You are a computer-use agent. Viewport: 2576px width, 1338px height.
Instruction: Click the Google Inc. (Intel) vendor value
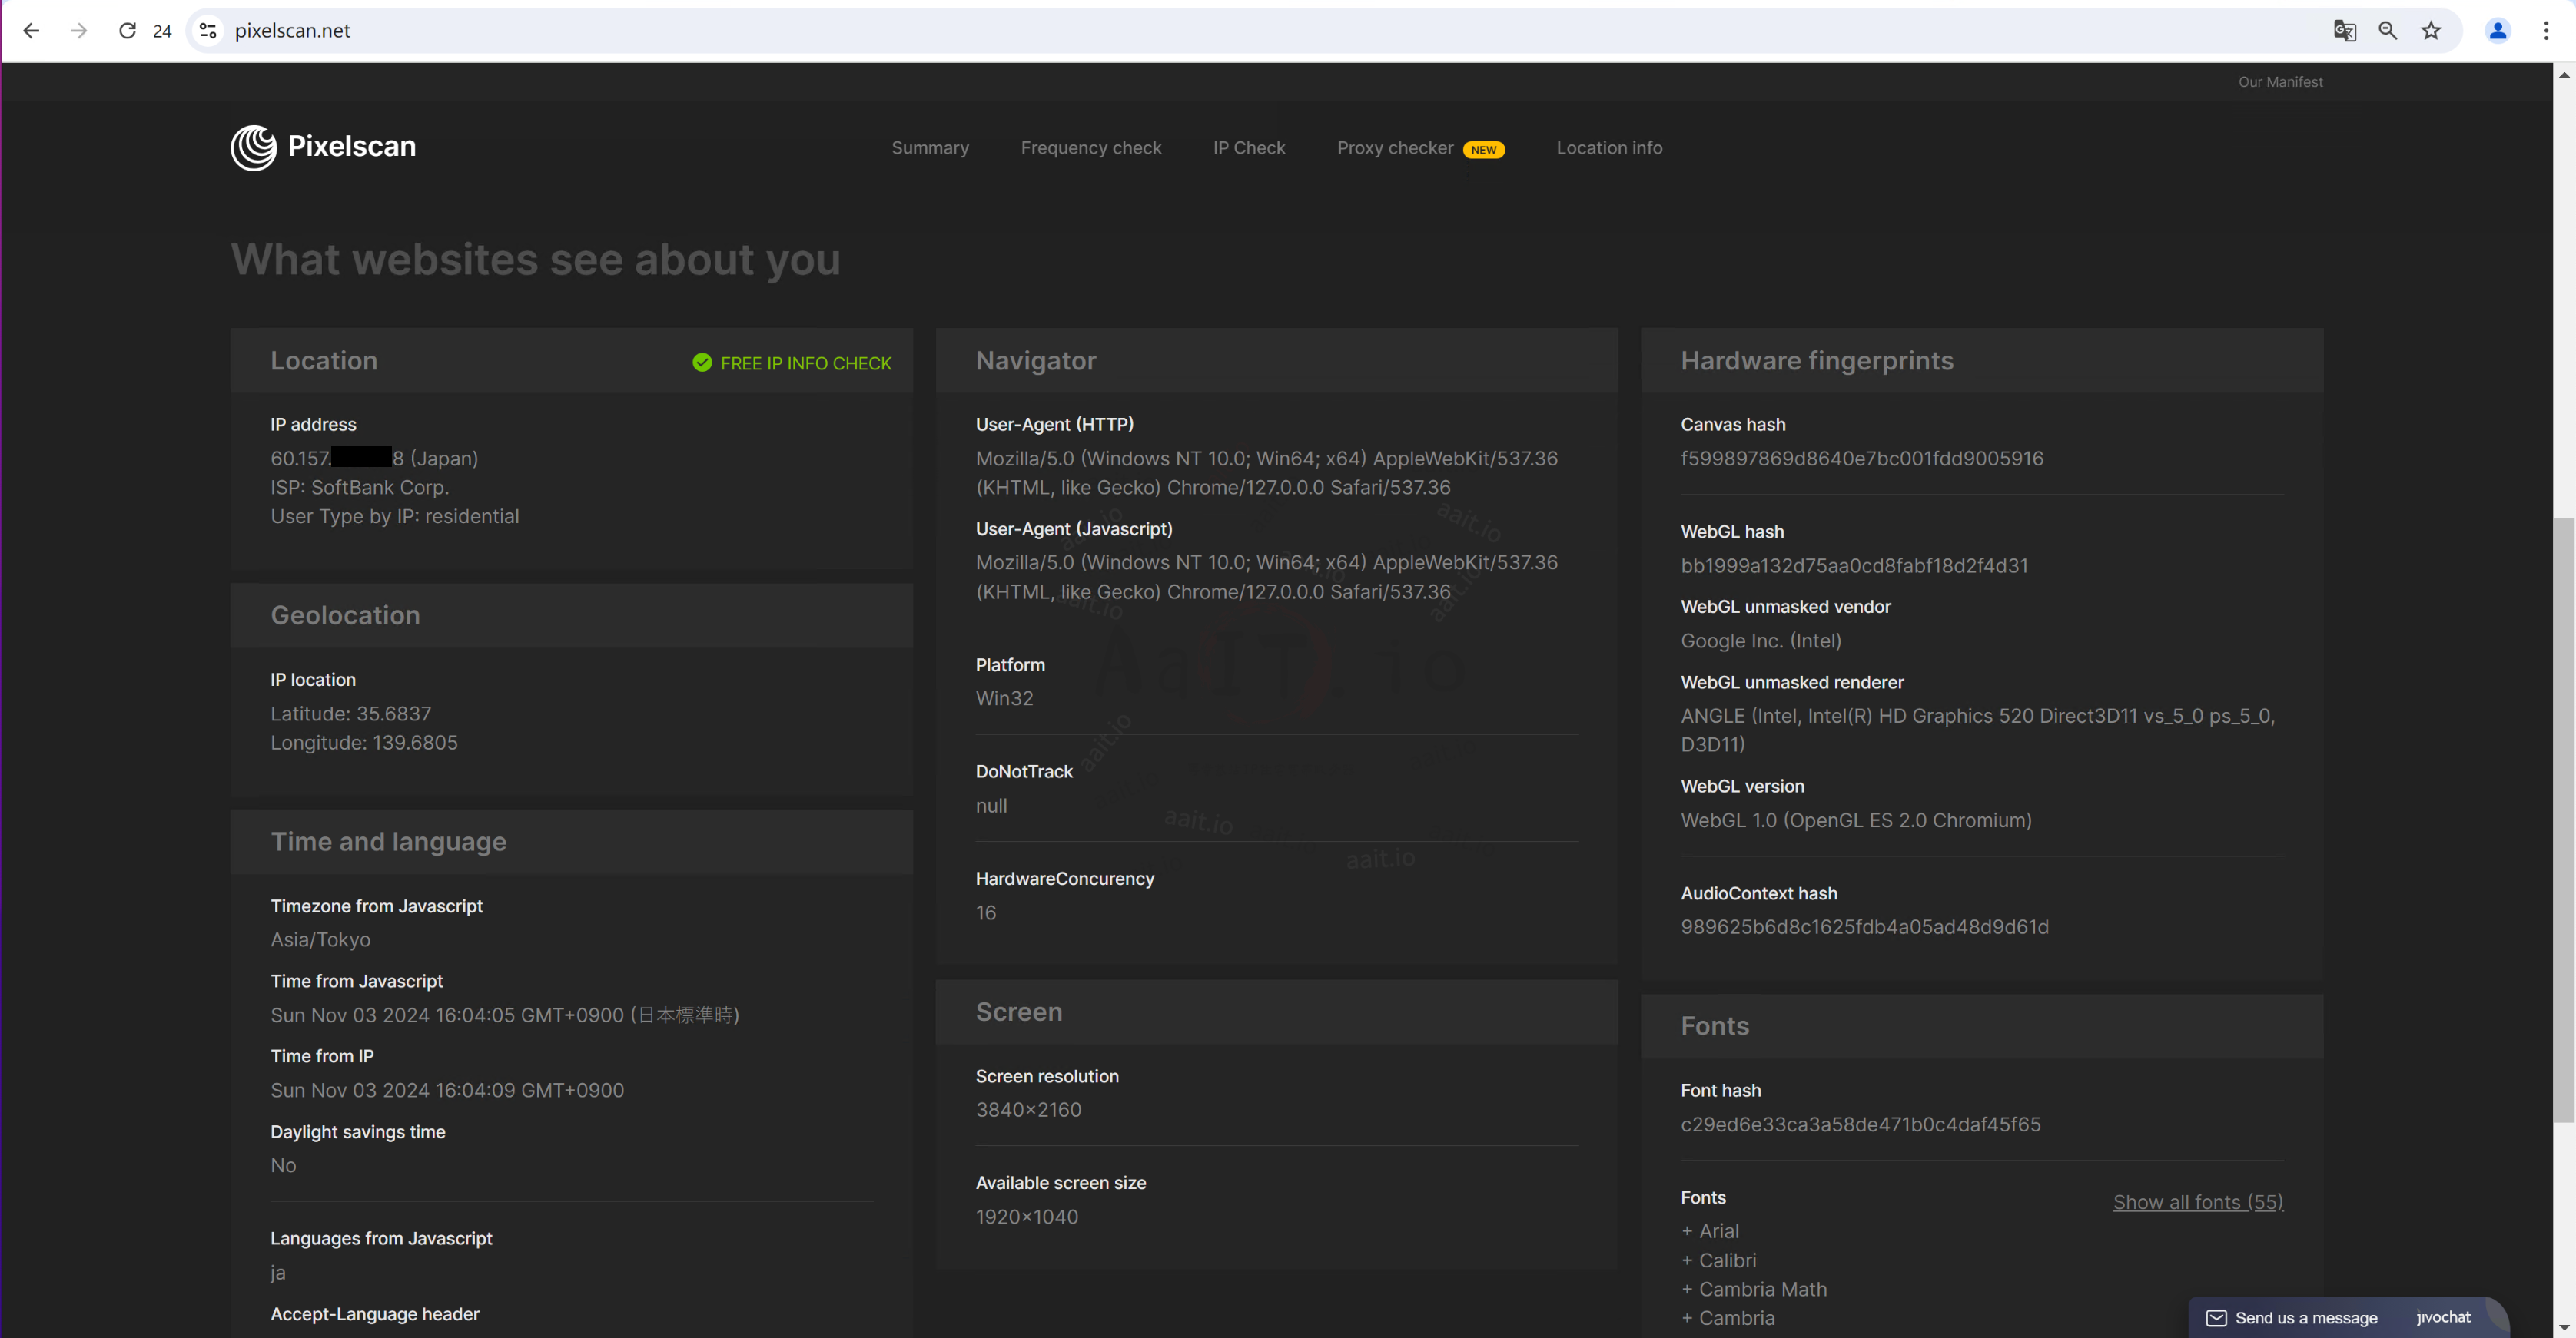point(1760,641)
